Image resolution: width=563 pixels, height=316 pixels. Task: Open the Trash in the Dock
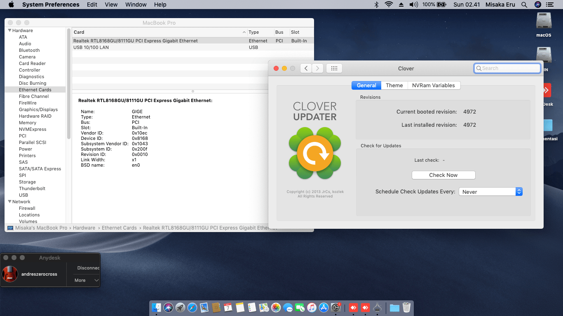click(x=406, y=307)
